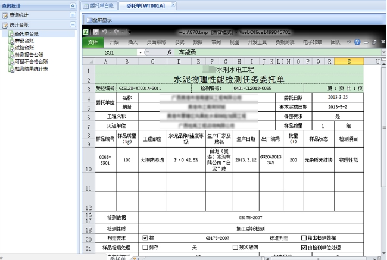Close the 委托单[WT001A] tab
This screenshot has width=387, height=260.
click(x=173, y=5)
